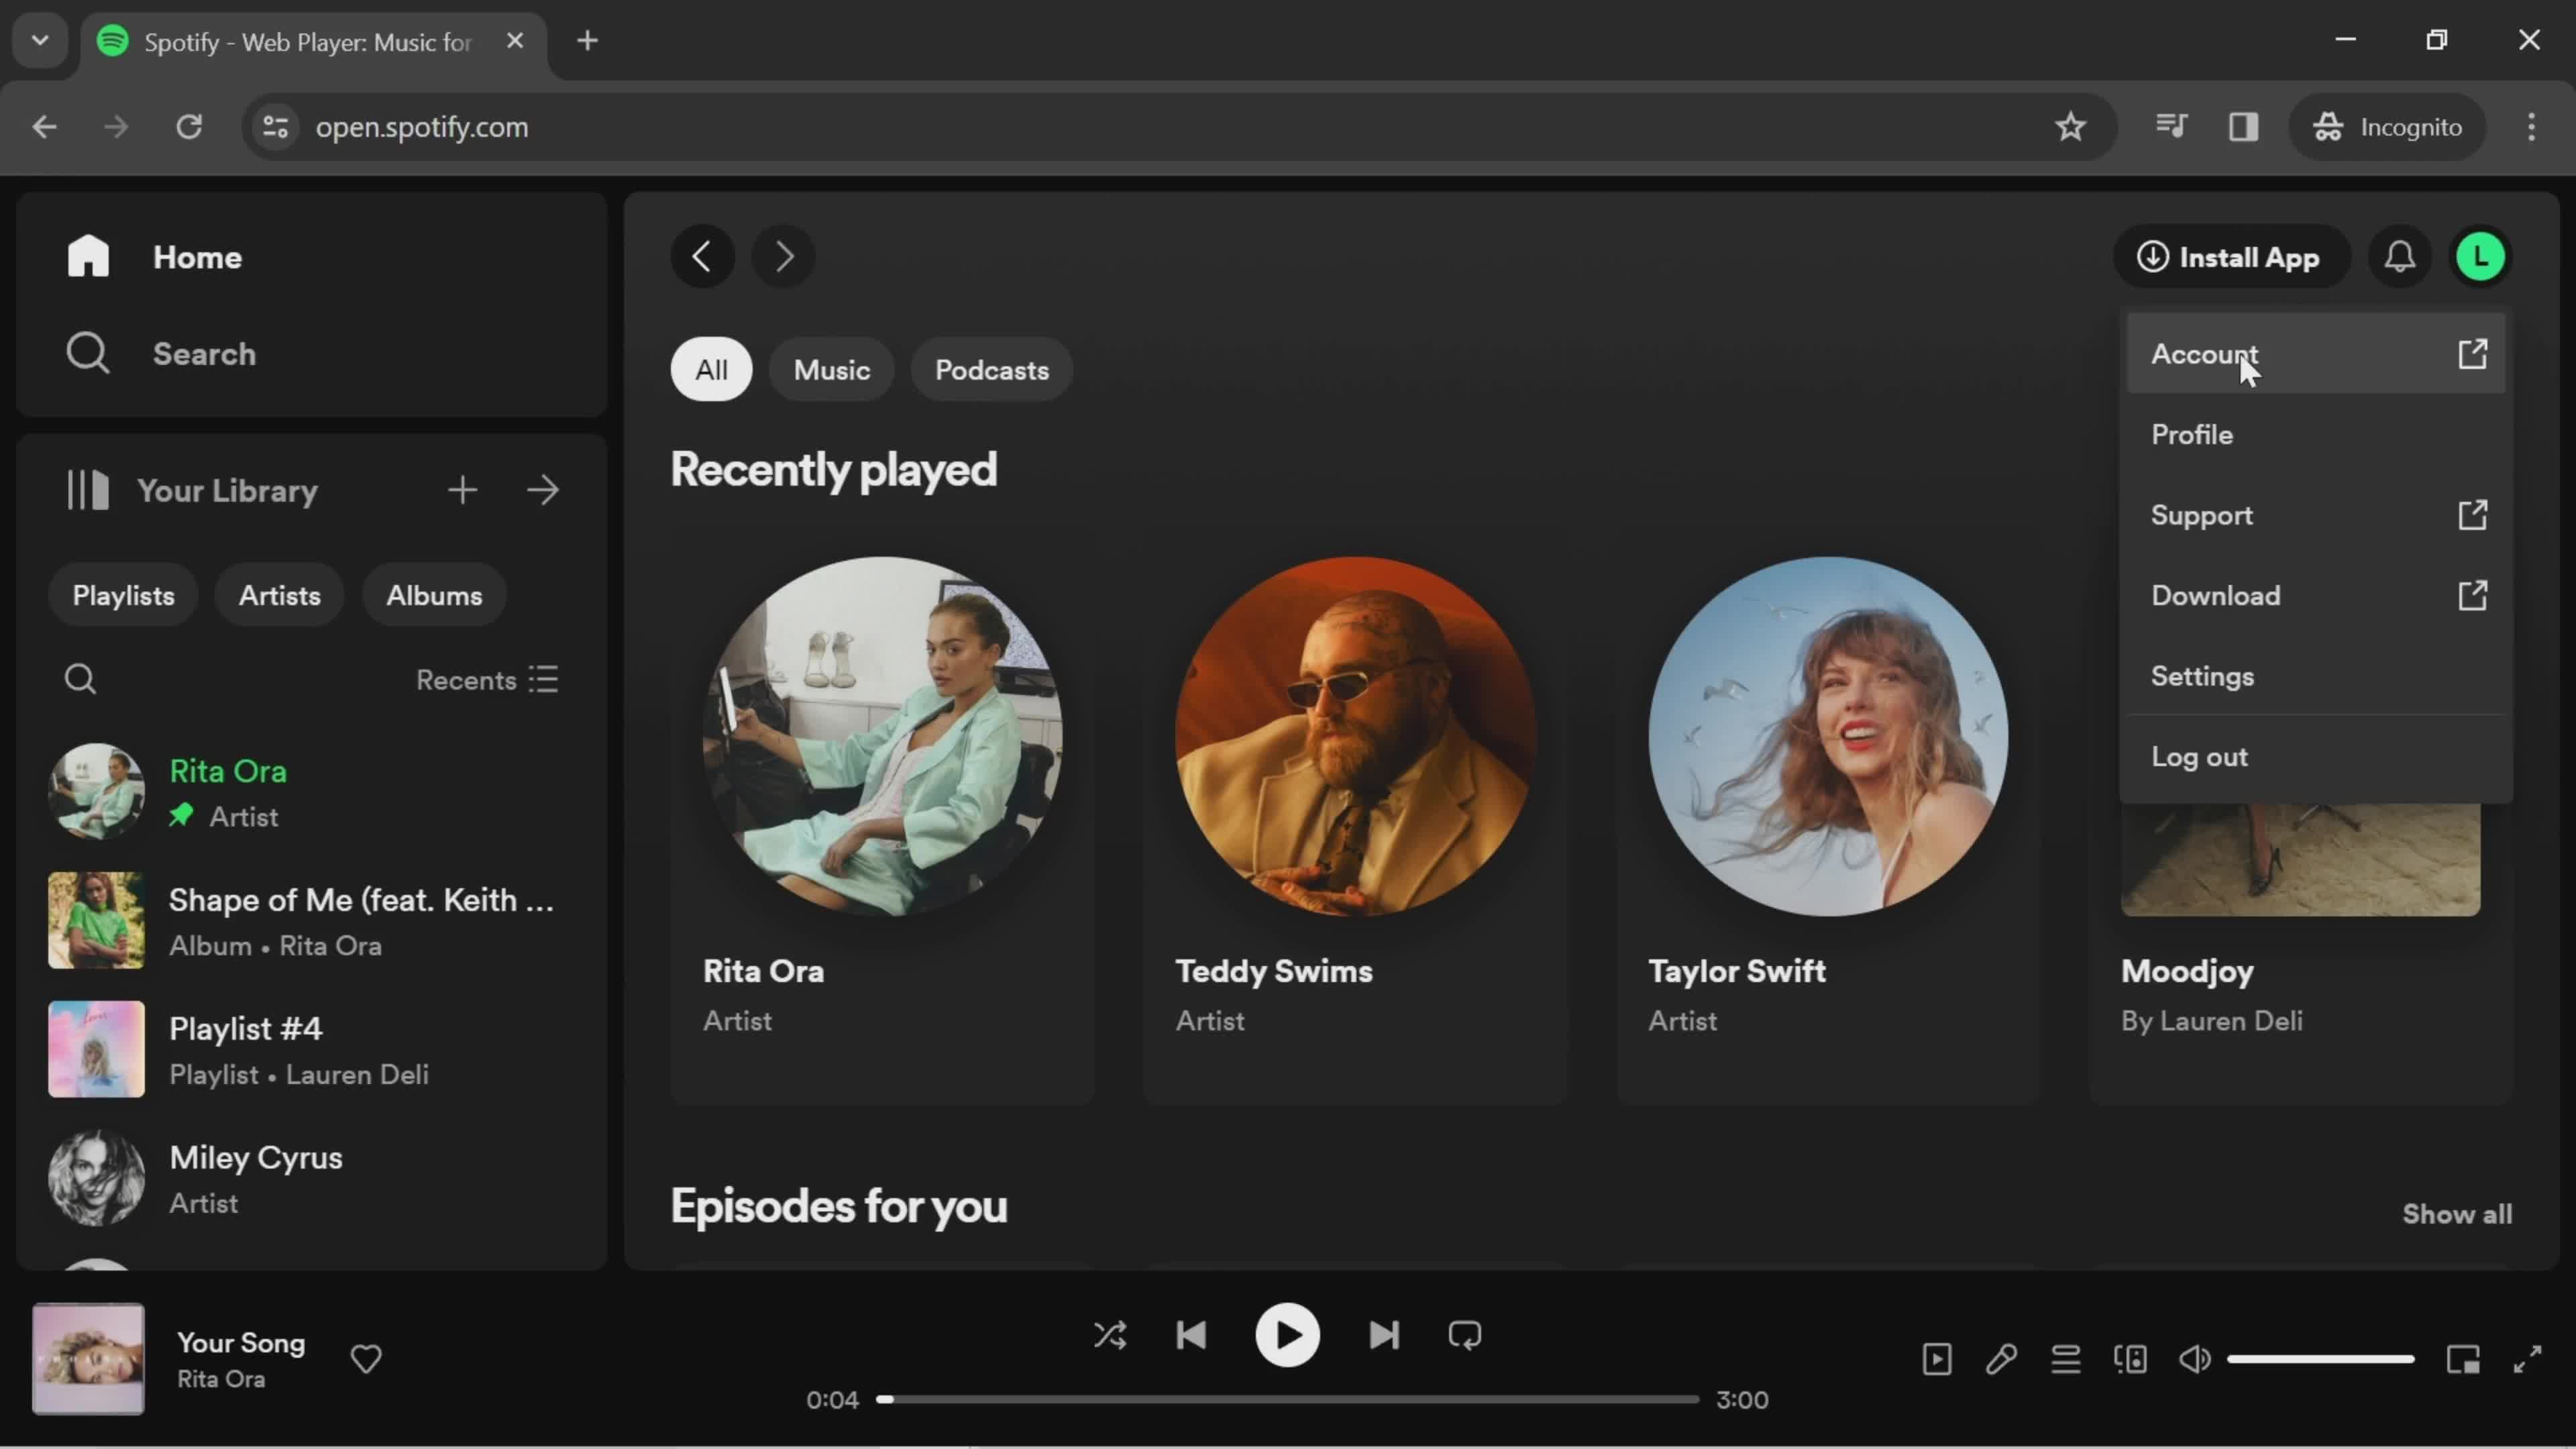Viewport: 2576px width, 1449px height.
Task: Toggle the user profile avatar menu
Action: tap(2481, 257)
